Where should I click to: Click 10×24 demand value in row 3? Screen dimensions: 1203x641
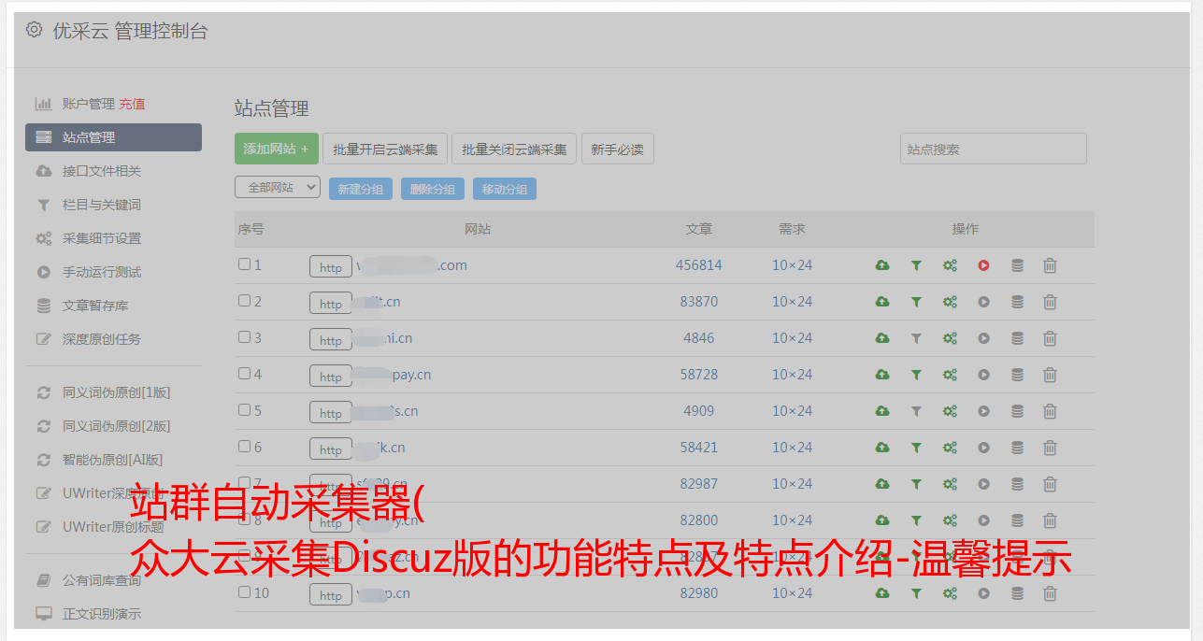point(792,338)
